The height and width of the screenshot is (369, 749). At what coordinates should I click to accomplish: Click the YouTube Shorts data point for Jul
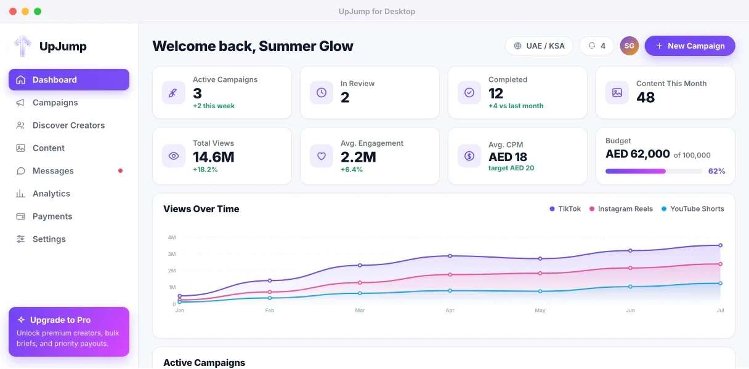click(720, 284)
